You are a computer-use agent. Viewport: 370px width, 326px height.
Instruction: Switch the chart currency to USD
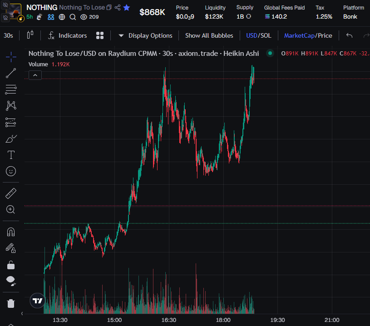[x=252, y=36]
